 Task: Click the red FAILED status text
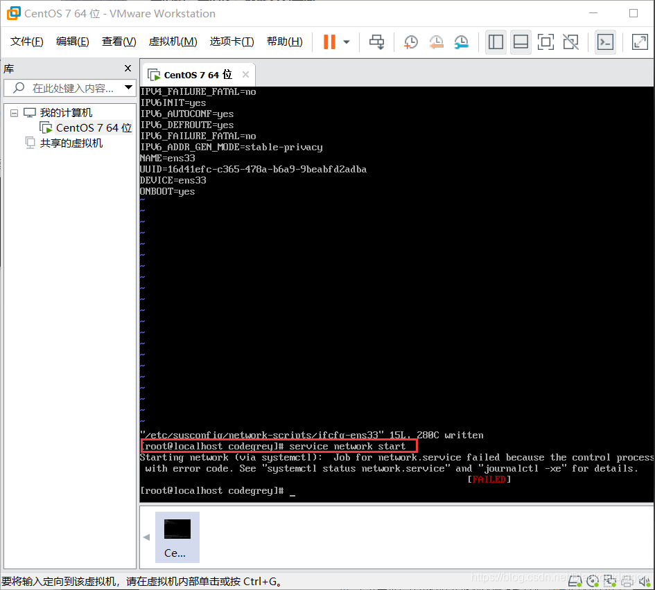pyautogui.click(x=489, y=479)
